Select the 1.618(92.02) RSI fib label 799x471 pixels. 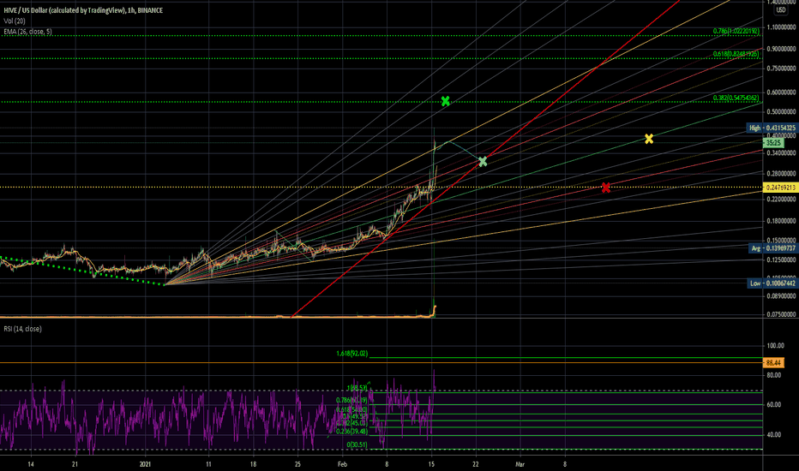tap(351, 353)
